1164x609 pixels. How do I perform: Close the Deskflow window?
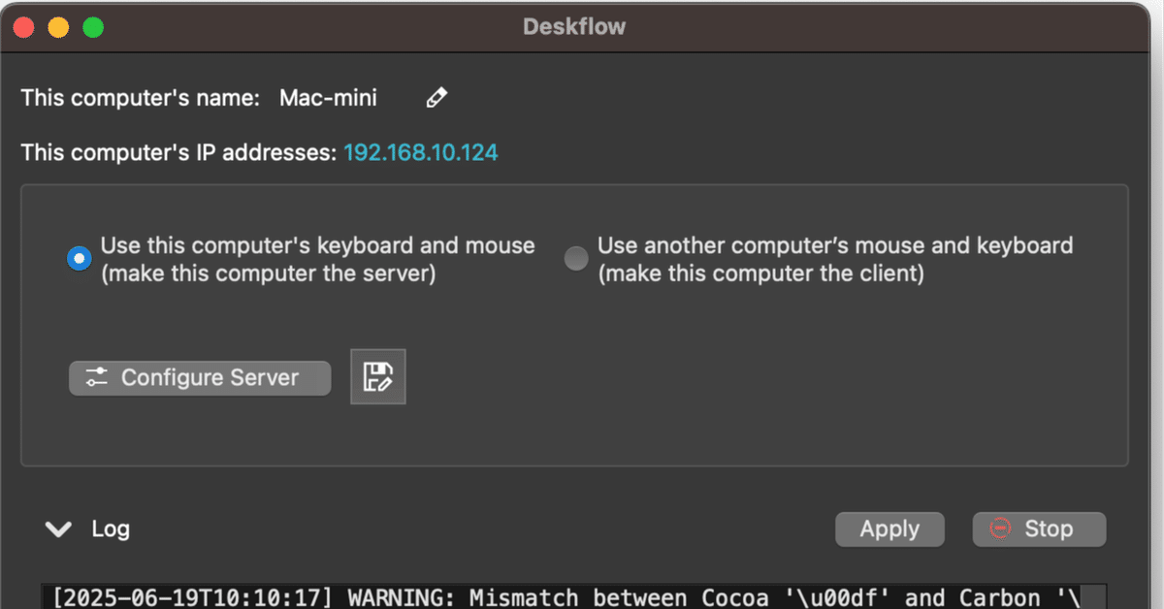click(x=22, y=26)
